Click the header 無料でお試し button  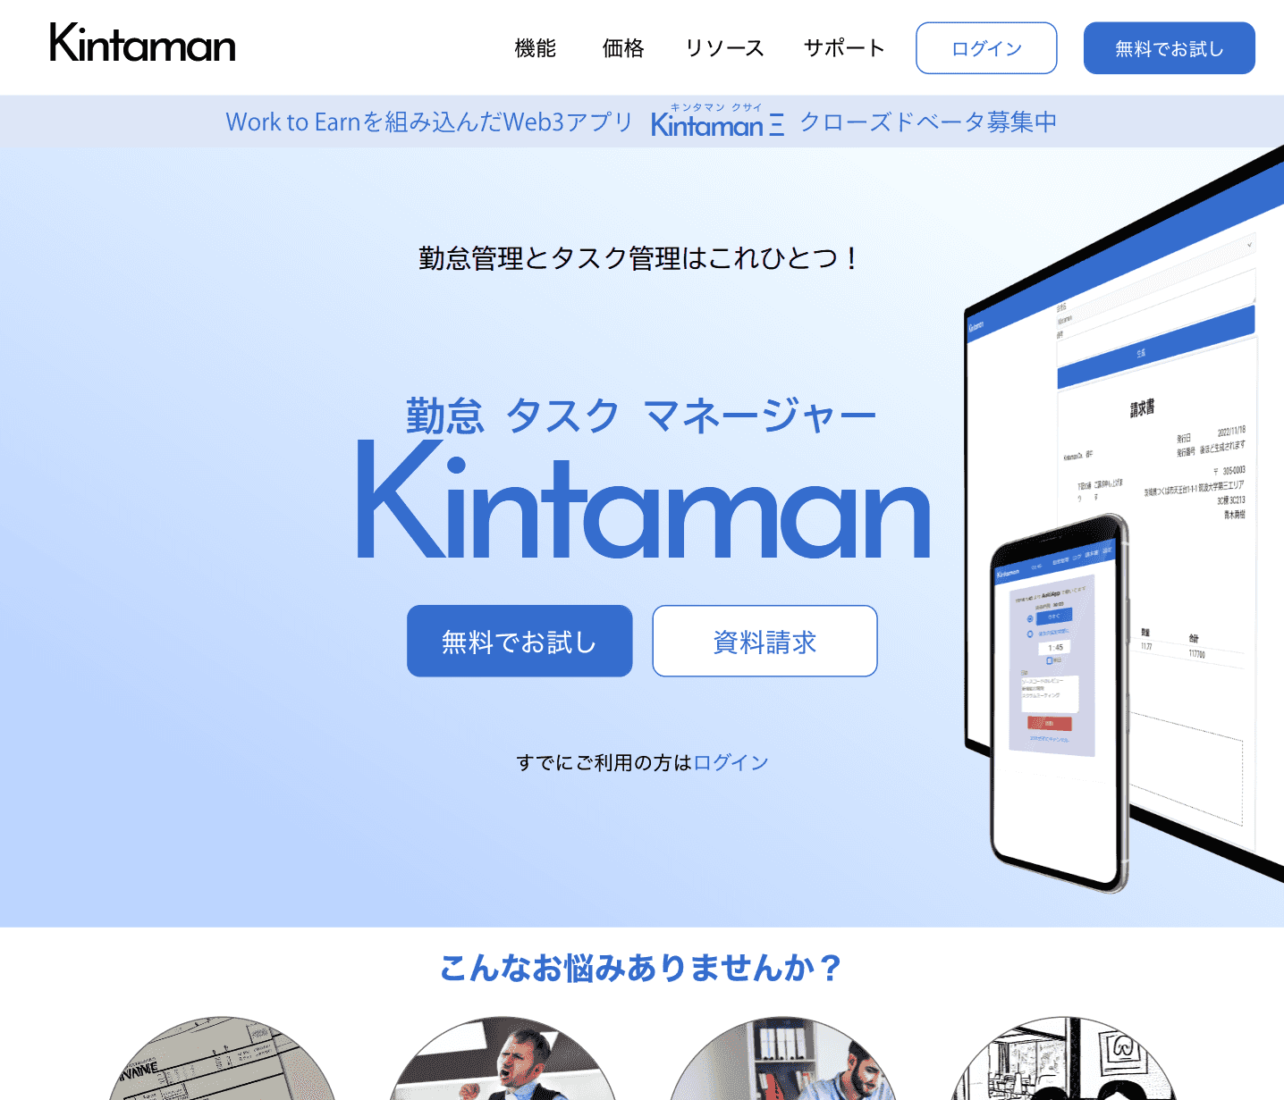(1170, 48)
